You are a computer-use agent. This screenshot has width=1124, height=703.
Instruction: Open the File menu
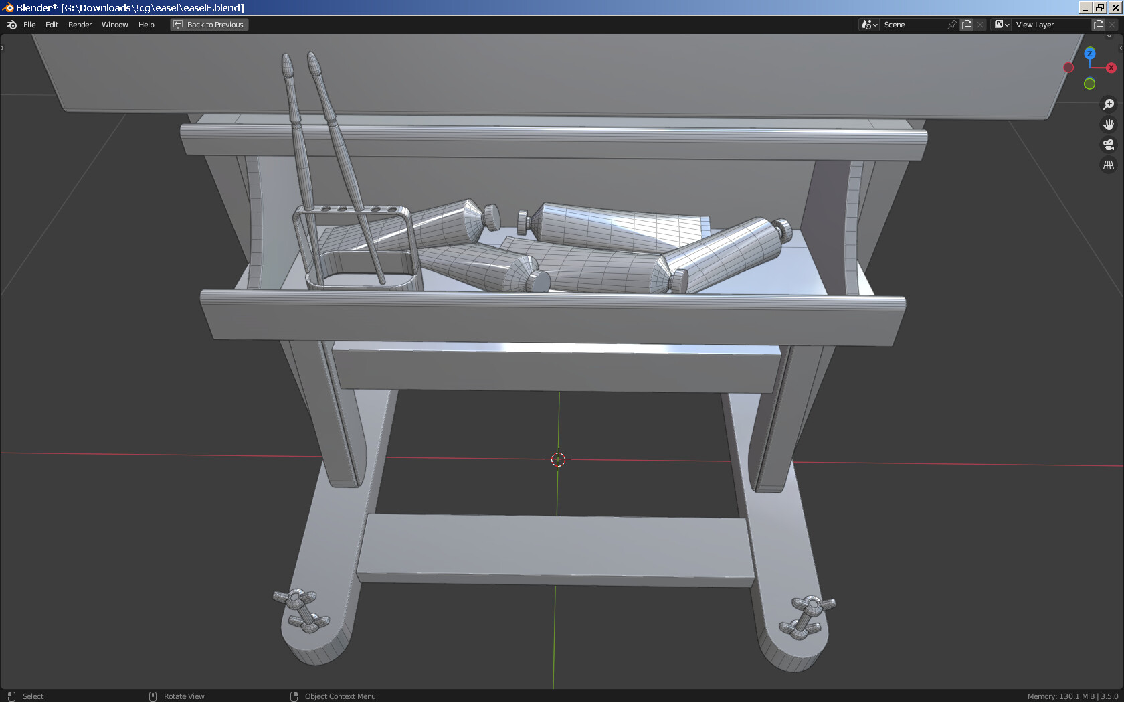click(x=29, y=25)
